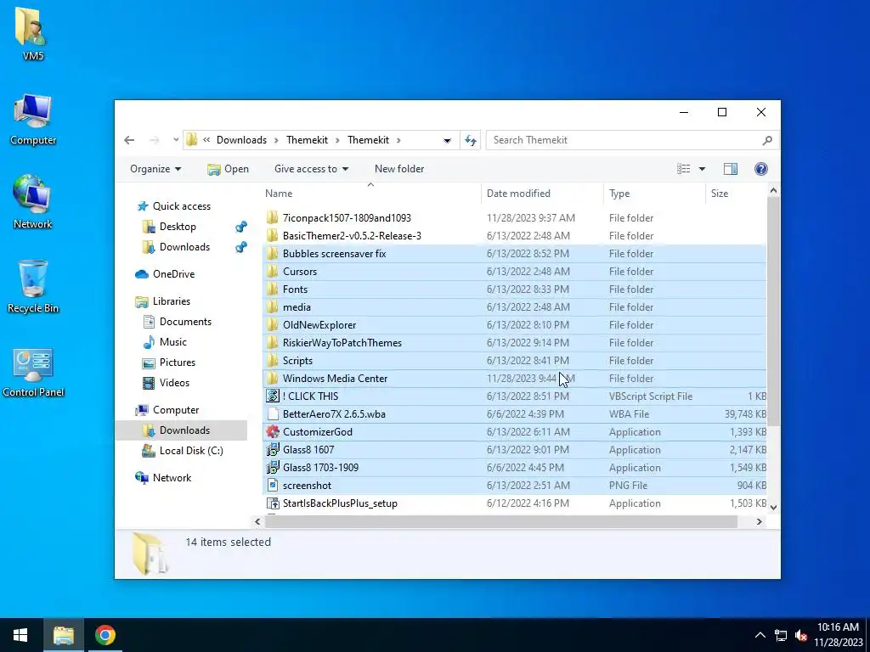Sort by the Size column
Image resolution: width=870 pixels, height=652 pixels.
coord(737,194)
